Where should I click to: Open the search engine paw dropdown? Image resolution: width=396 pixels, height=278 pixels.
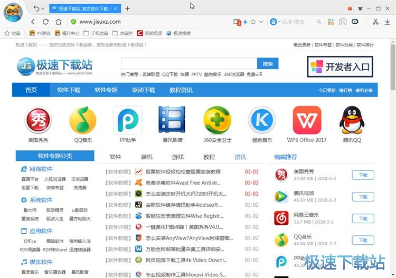(x=275, y=22)
